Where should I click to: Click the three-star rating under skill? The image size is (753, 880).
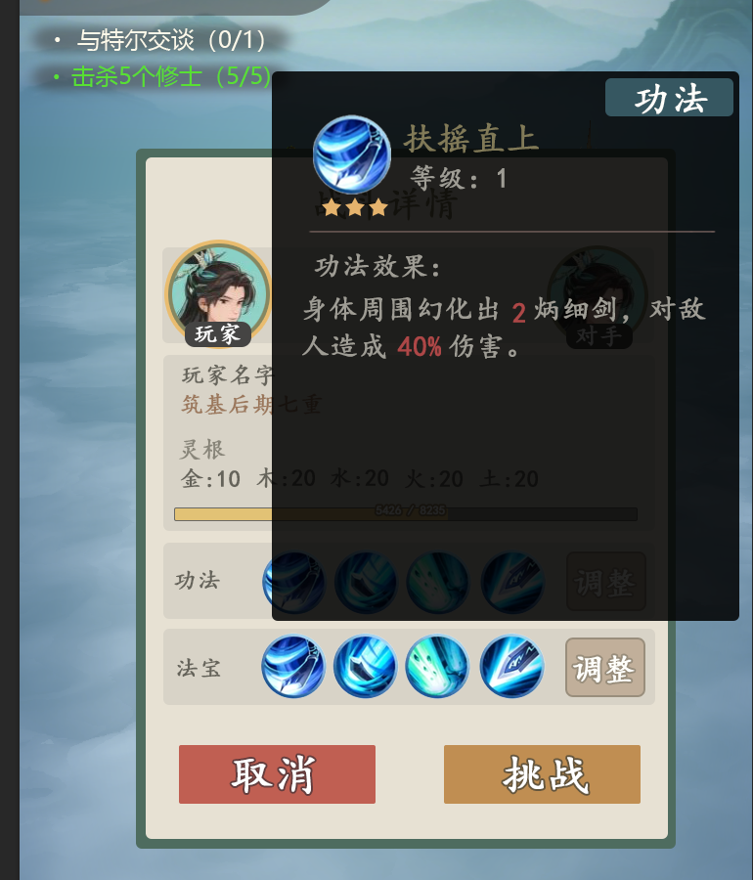(355, 207)
